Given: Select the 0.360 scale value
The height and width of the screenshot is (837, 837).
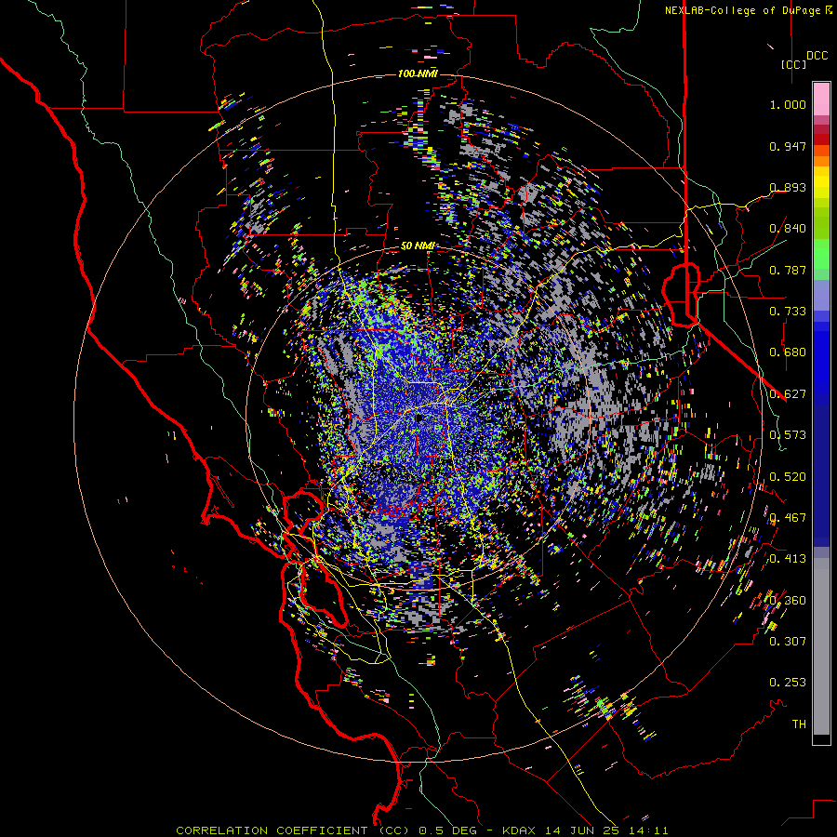Looking at the screenshot, I should (x=788, y=601).
